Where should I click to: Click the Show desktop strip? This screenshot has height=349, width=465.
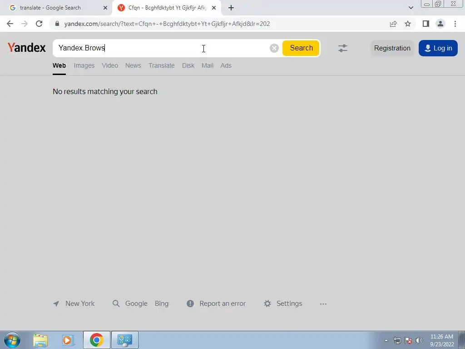click(462, 340)
